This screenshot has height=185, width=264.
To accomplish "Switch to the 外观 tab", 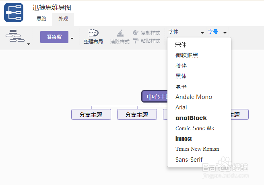I will pos(63,18).
